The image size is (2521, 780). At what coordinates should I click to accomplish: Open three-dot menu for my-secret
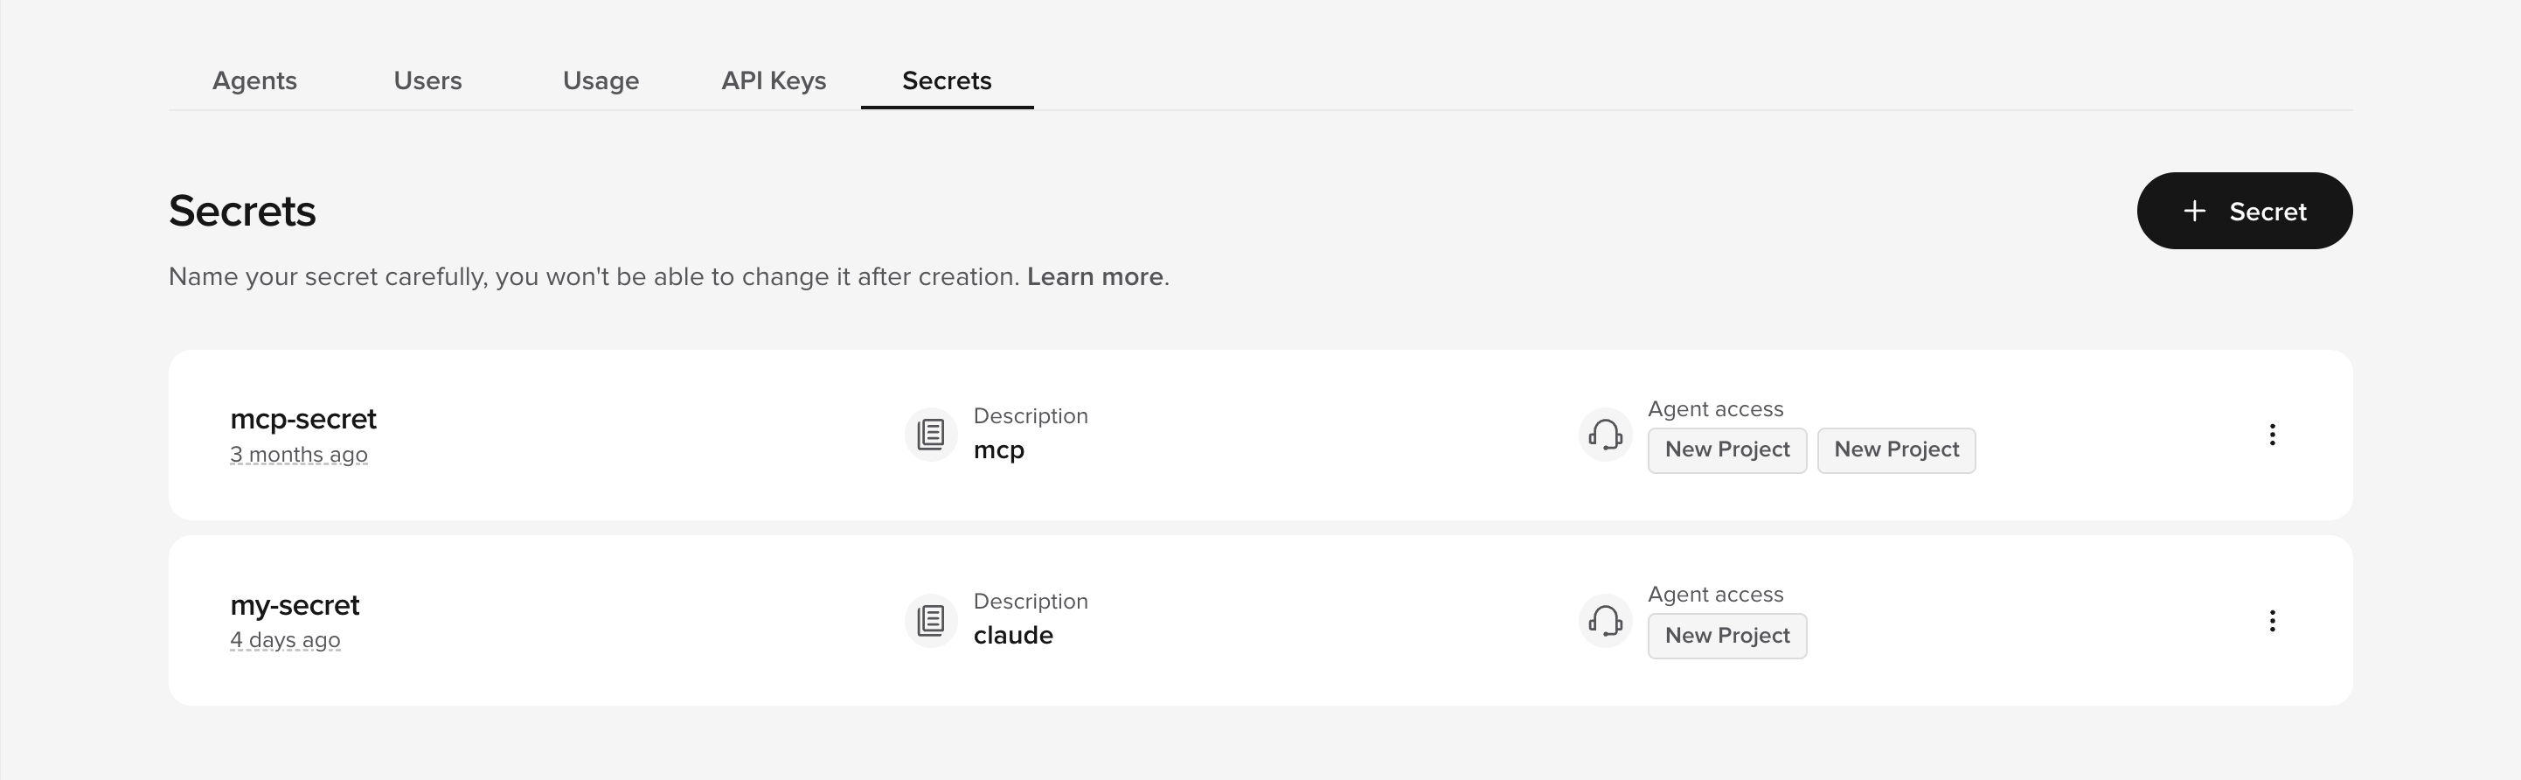tap(2273, 621)
